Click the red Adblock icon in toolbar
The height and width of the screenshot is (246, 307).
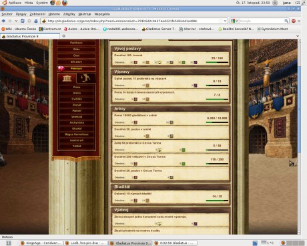(294, 21)
